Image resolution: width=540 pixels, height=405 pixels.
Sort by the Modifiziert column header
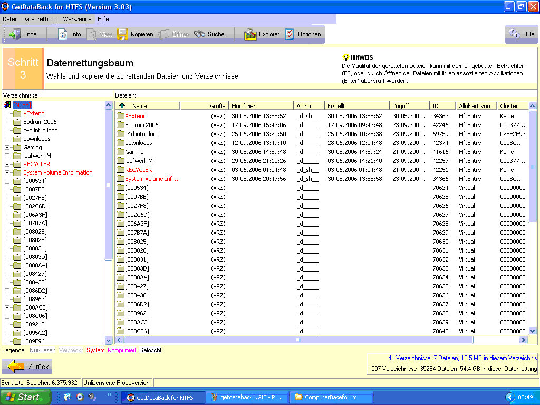coord(261,105)
